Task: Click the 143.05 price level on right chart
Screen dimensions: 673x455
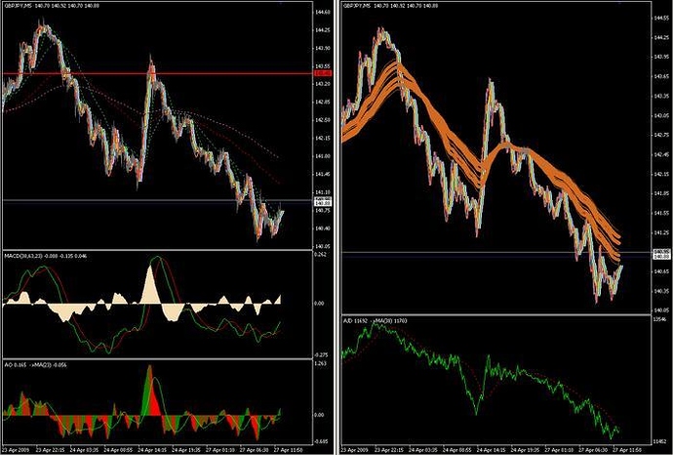Action: click(661, 115)
